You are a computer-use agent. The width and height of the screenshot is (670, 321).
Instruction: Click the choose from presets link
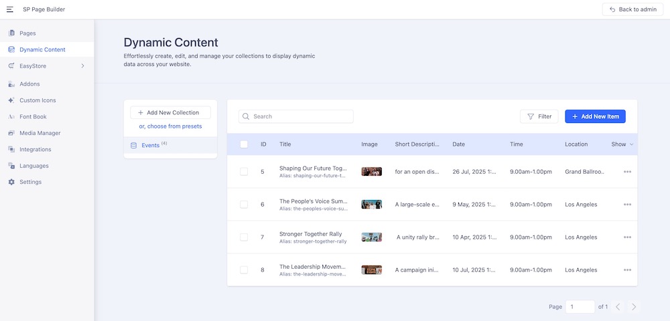[x=170, y=126]
